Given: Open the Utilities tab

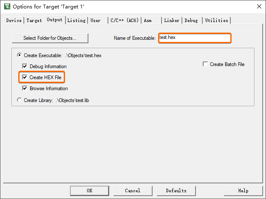Looking at the screenshot, I should pos(216,20).
